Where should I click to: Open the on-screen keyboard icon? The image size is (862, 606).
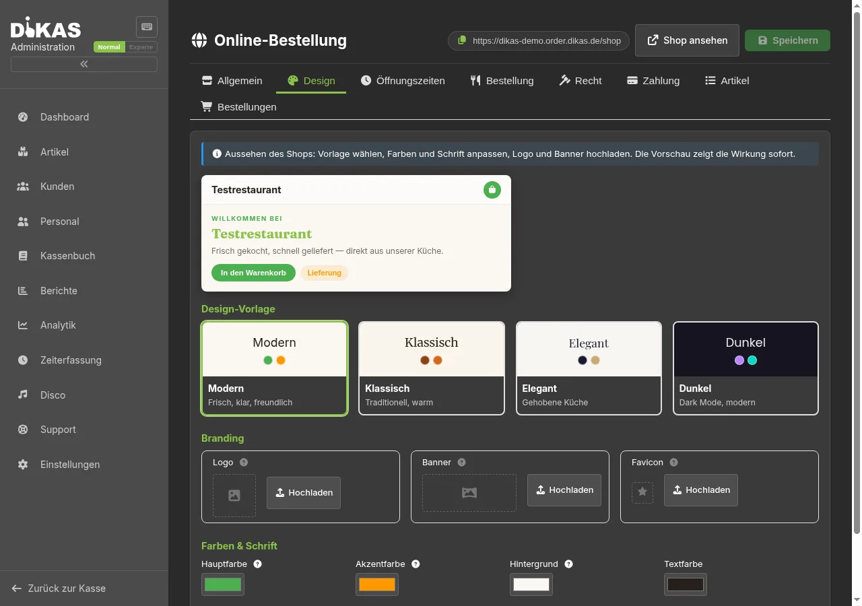147,27
